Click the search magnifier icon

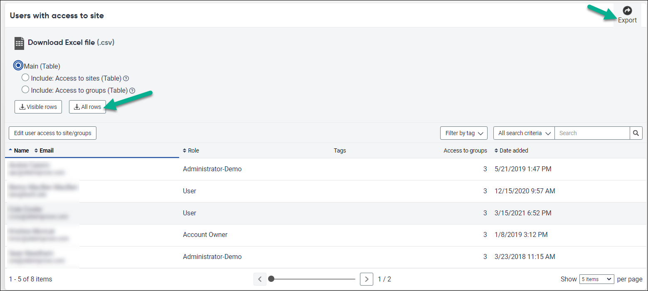pyautogui.click(x=636, y=133)
